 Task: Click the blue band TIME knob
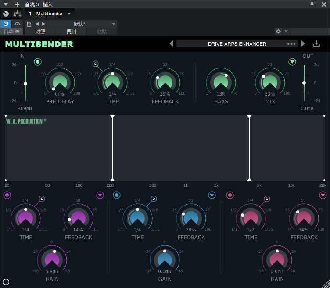pos(137,218)
